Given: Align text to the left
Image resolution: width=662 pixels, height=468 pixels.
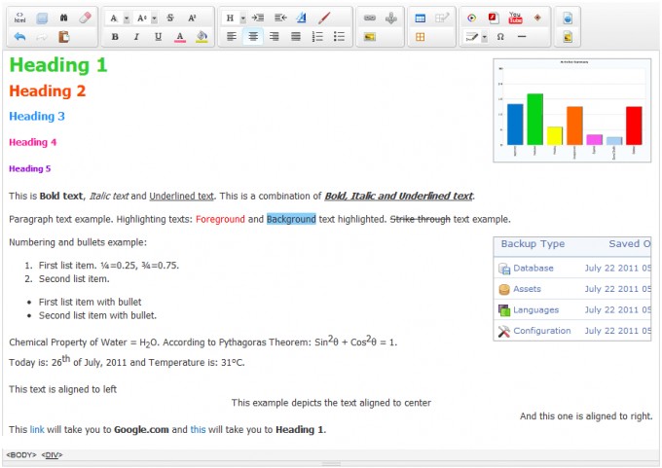Looking at the screenshot, I should [232, 37].
